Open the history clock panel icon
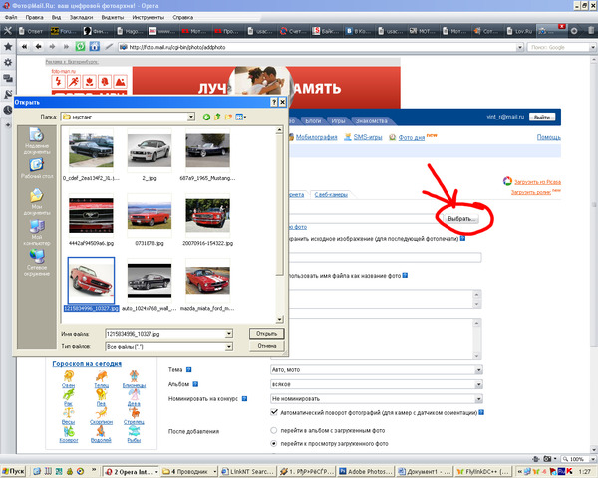Image resolution: width=598 pixels, height=478 pixels. pos(8,110)
